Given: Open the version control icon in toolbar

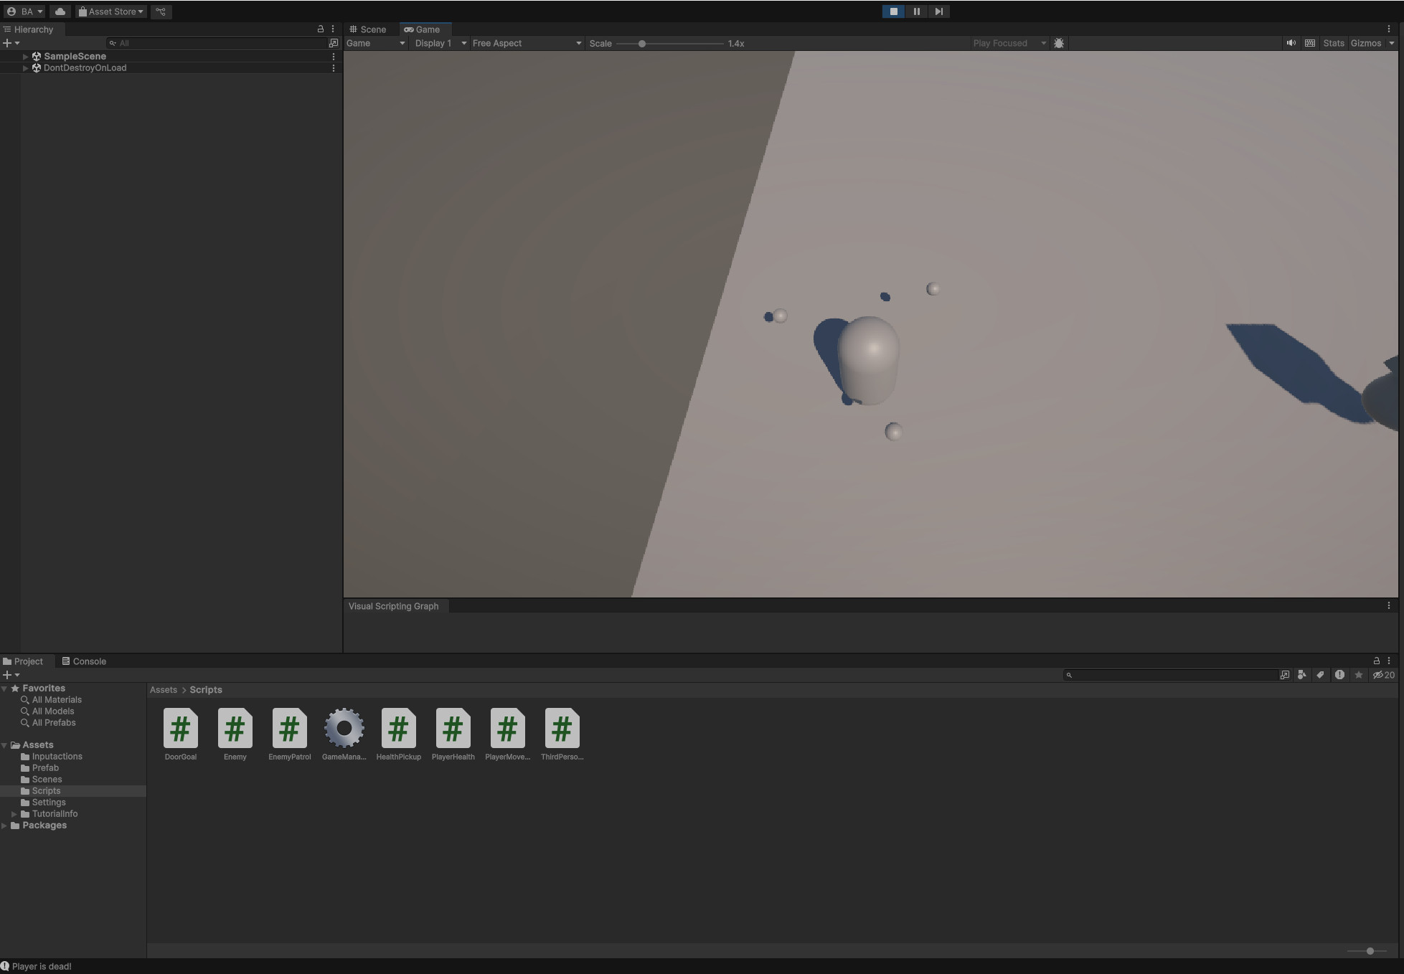Looking at the screenshot, I should click(x=161, y=11).
